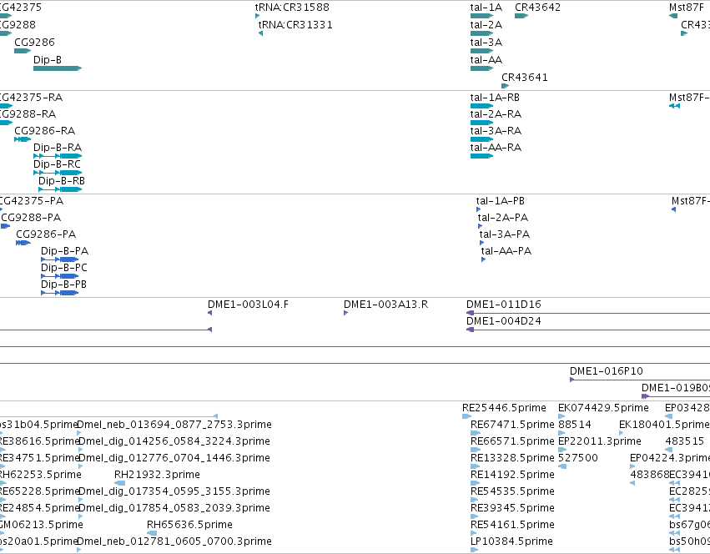Click EST RE54161.5prime
The image size is (710, 554).
coord(512,525)
